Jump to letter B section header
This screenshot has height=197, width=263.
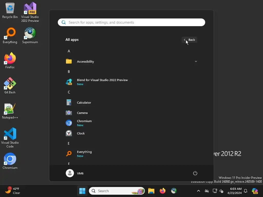[x=69, y=72]
